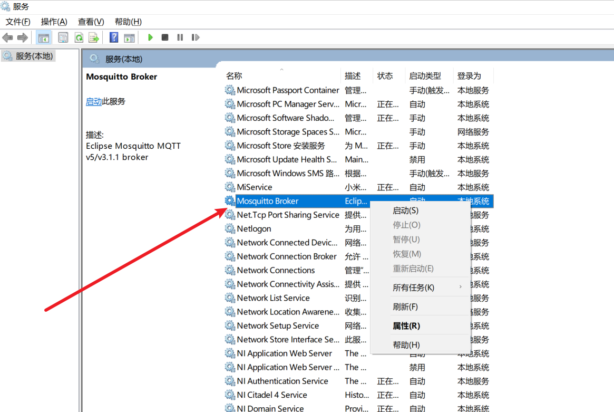Viewport: 614px width, 412px height.
Task: Sort the list by the 名称 column header
Action: [234, 76]
